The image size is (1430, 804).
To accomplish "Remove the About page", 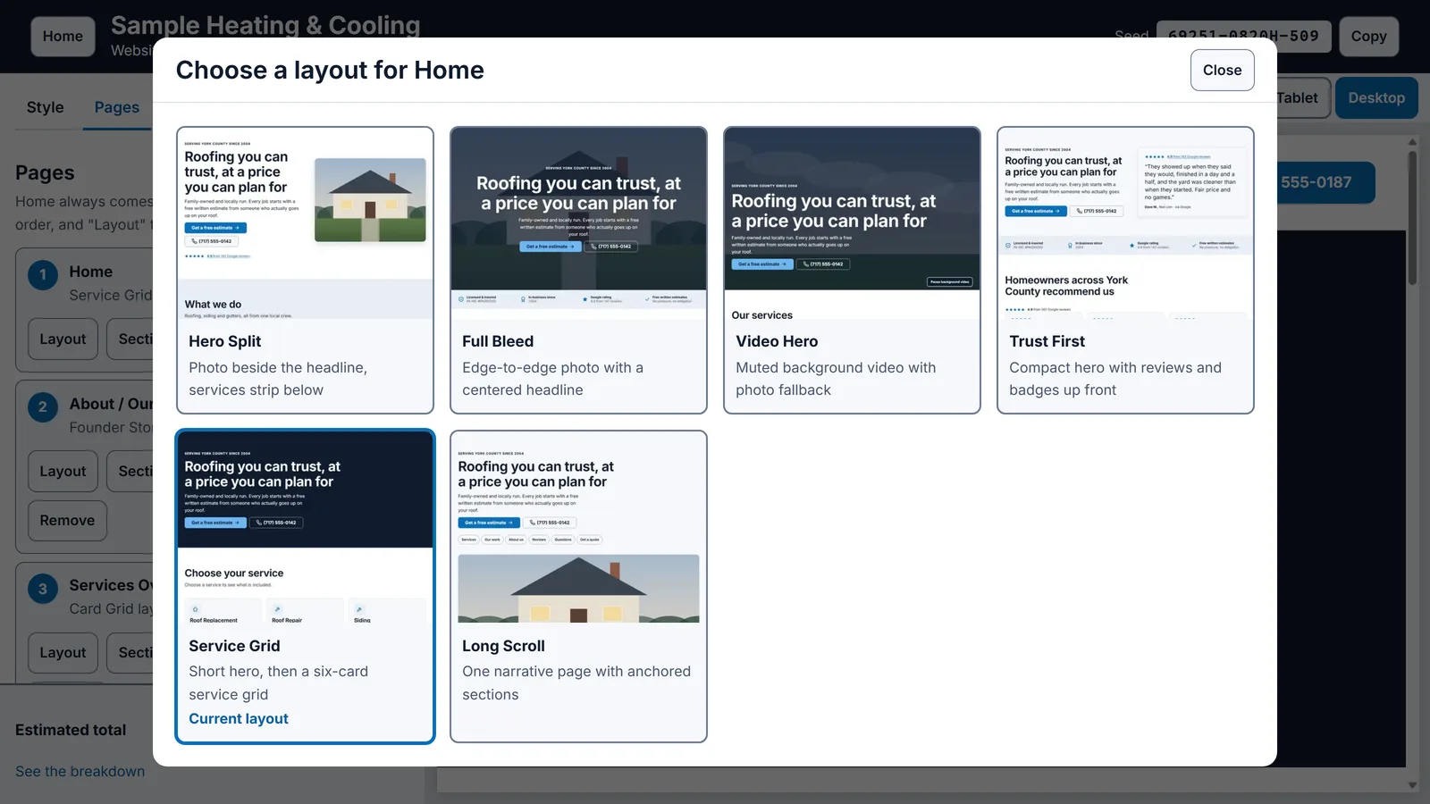I will point(67,521).
